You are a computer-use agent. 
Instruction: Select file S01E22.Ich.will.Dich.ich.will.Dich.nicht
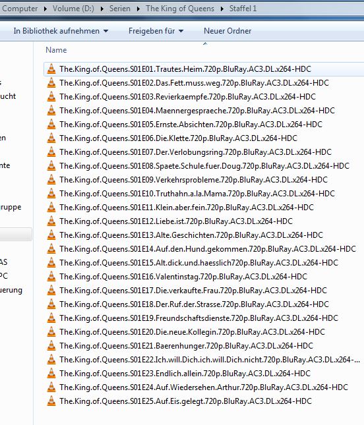210,359
